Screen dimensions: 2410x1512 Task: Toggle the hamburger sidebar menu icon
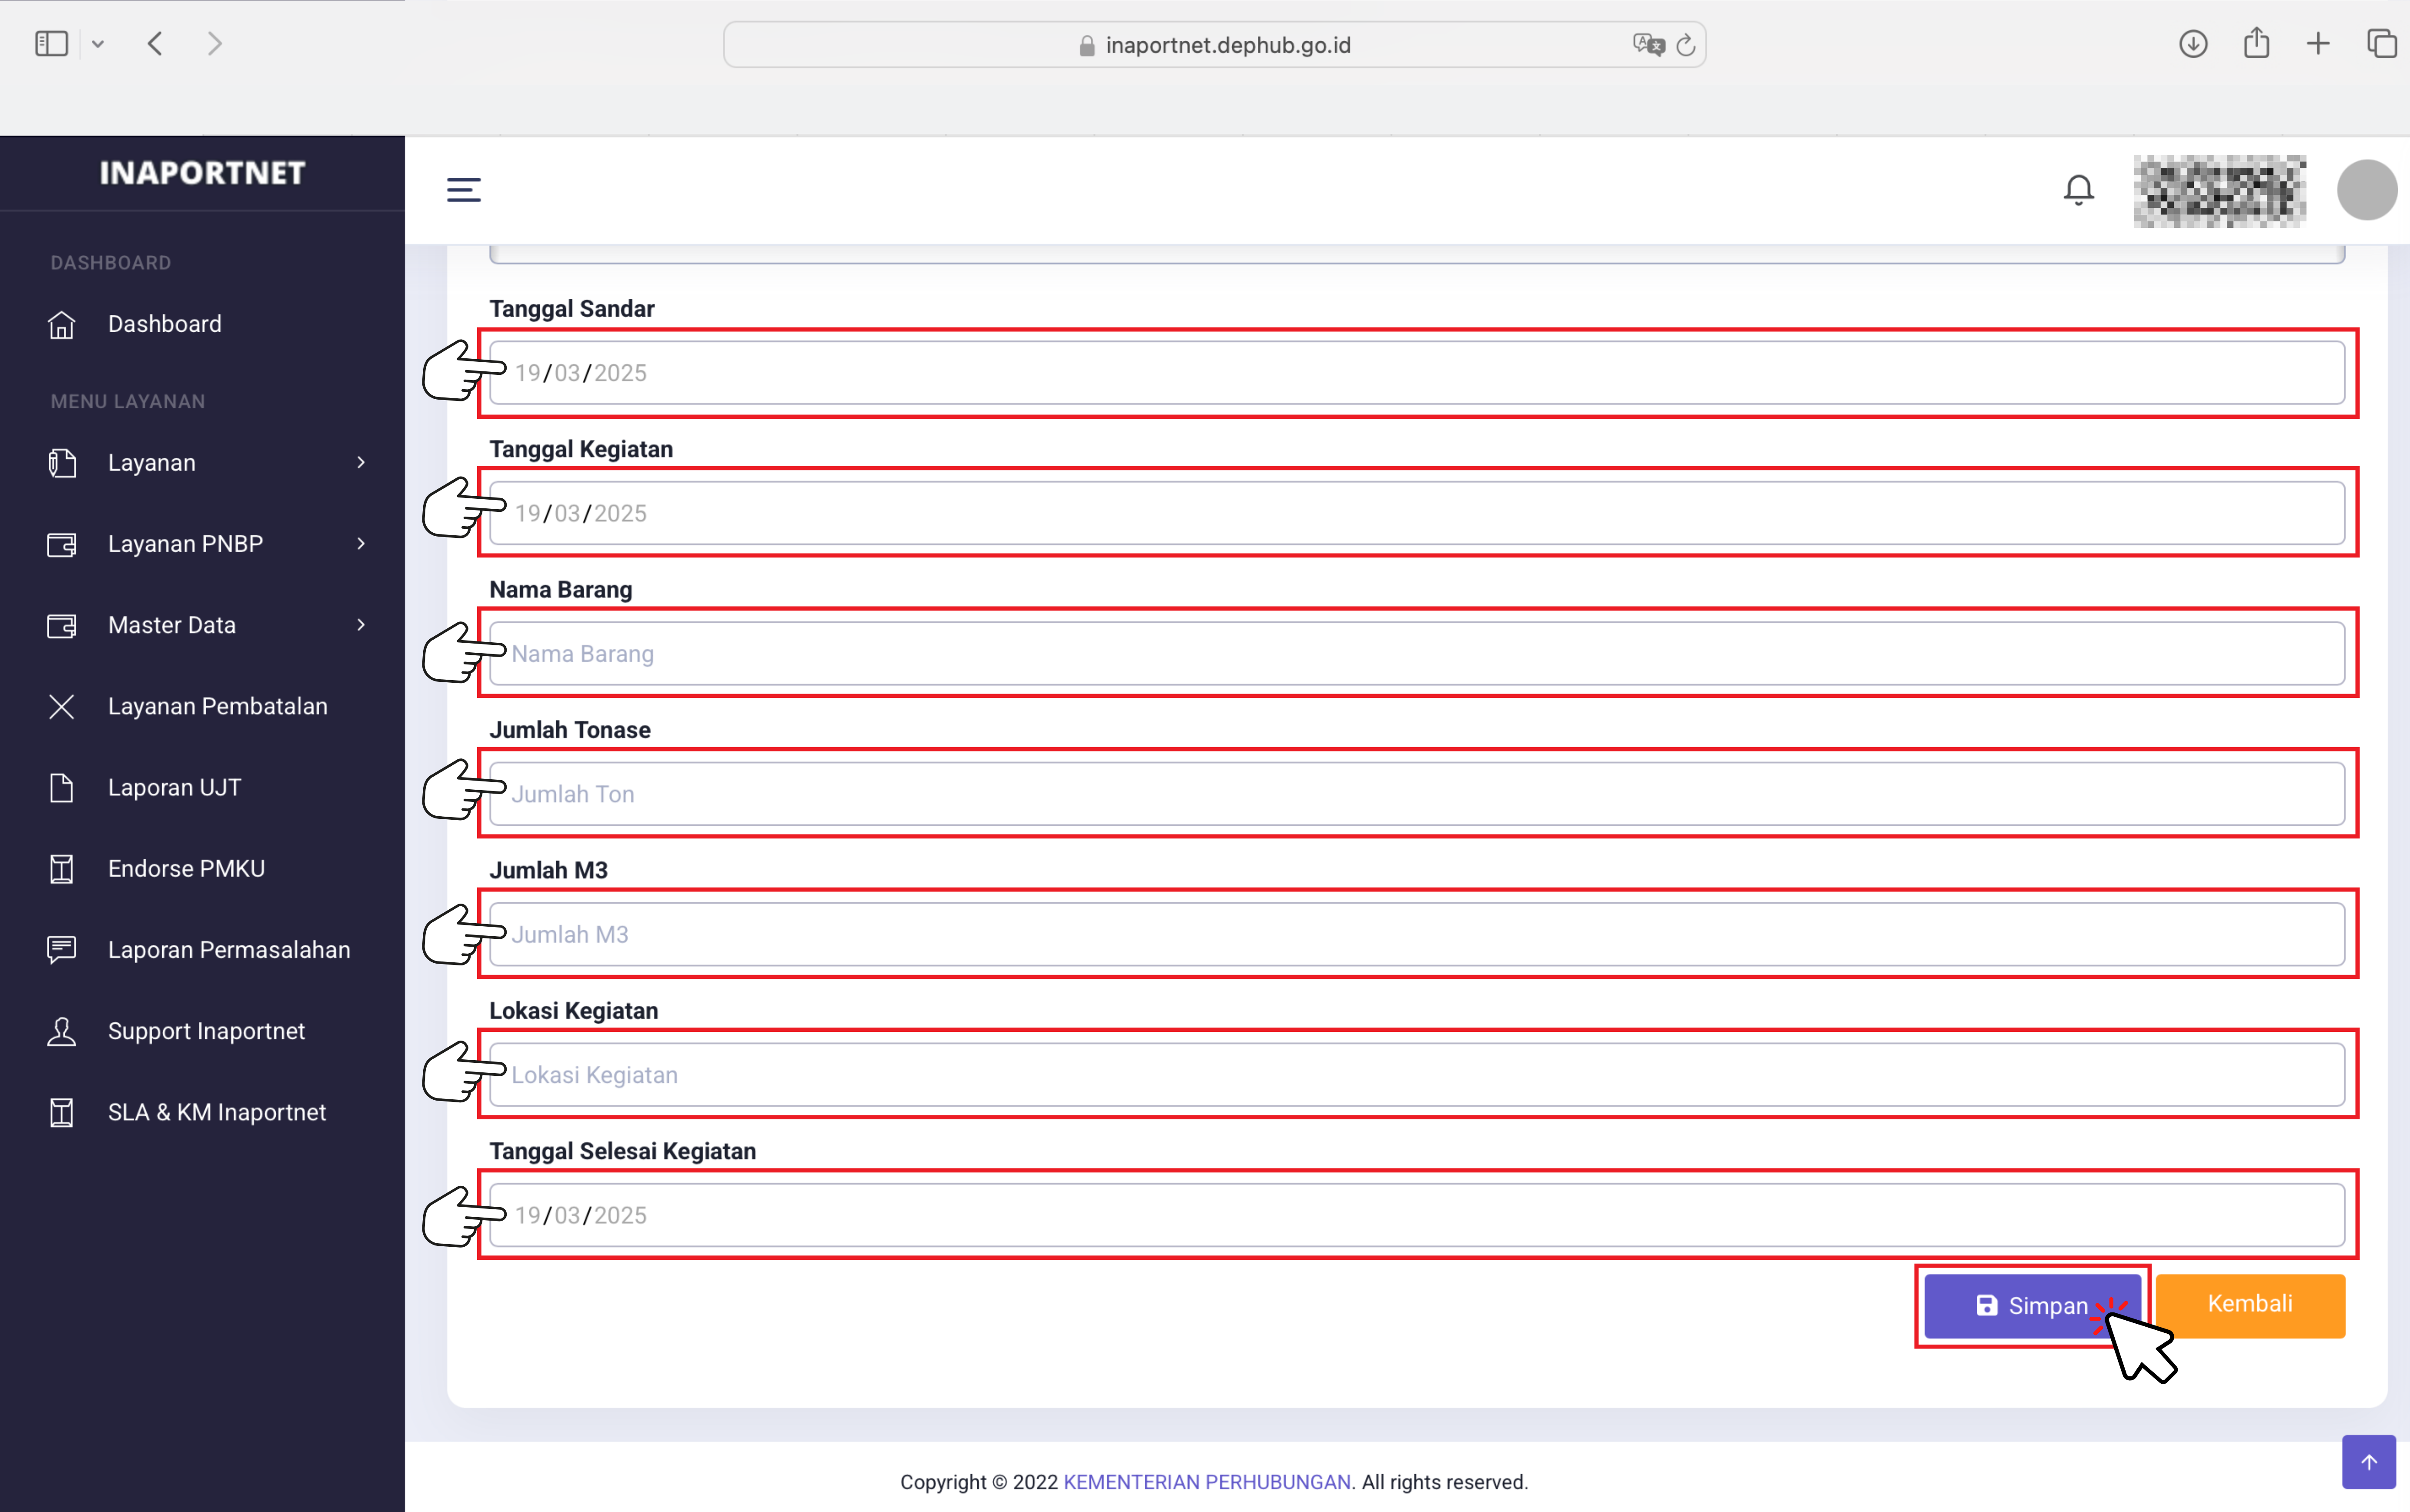coord(463,189)
